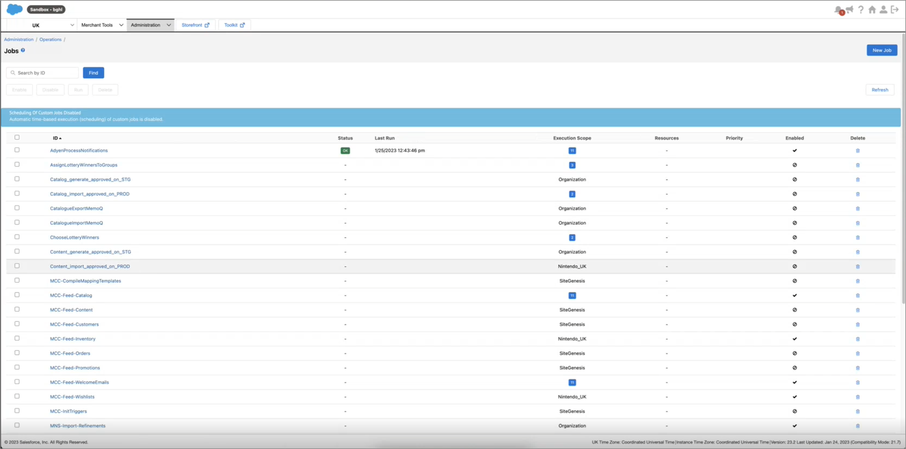Toggle the select-all checkbox in header

(x=17, y=137)
